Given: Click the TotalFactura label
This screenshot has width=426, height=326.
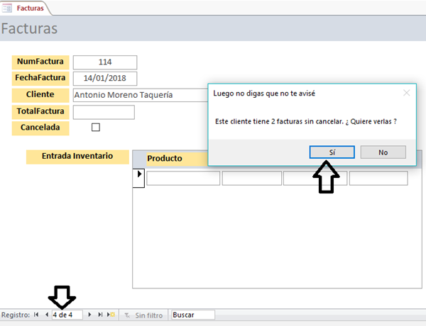Looking at the screenshot, I should pyautogui.click(x=40, y=112).
